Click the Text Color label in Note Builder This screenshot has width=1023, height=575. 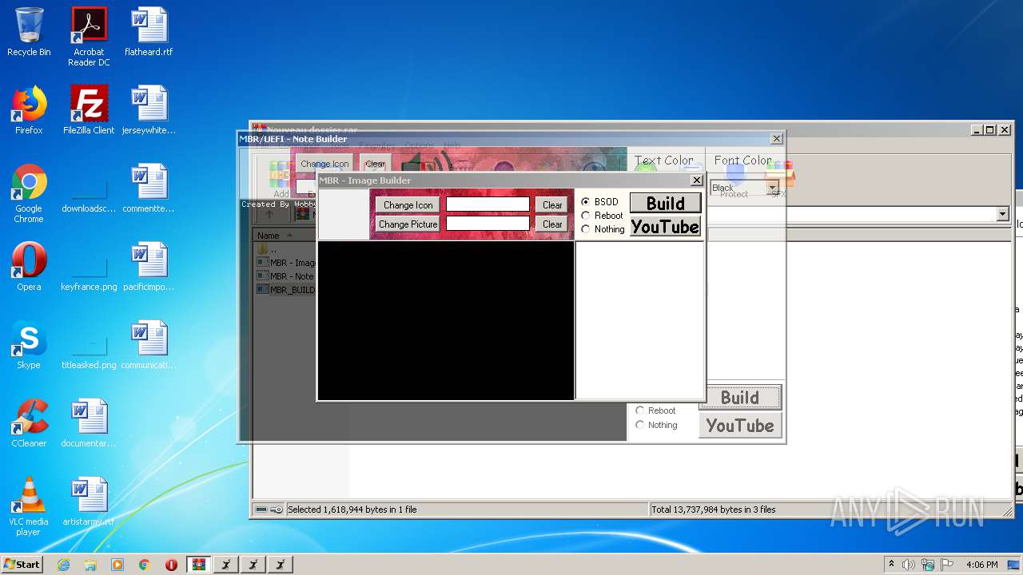click(664, 161)
